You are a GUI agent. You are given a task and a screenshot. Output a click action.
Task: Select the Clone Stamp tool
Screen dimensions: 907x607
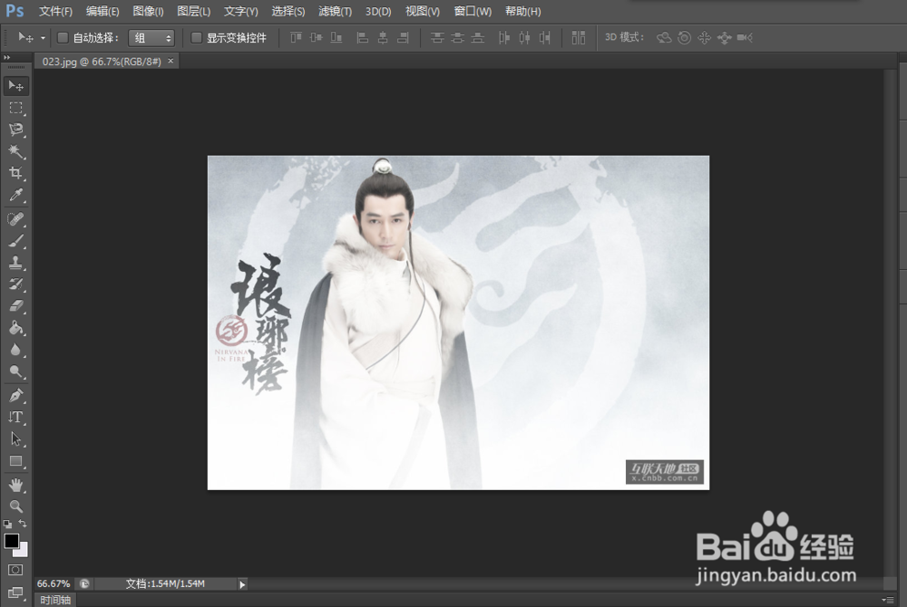pos(15,263)
